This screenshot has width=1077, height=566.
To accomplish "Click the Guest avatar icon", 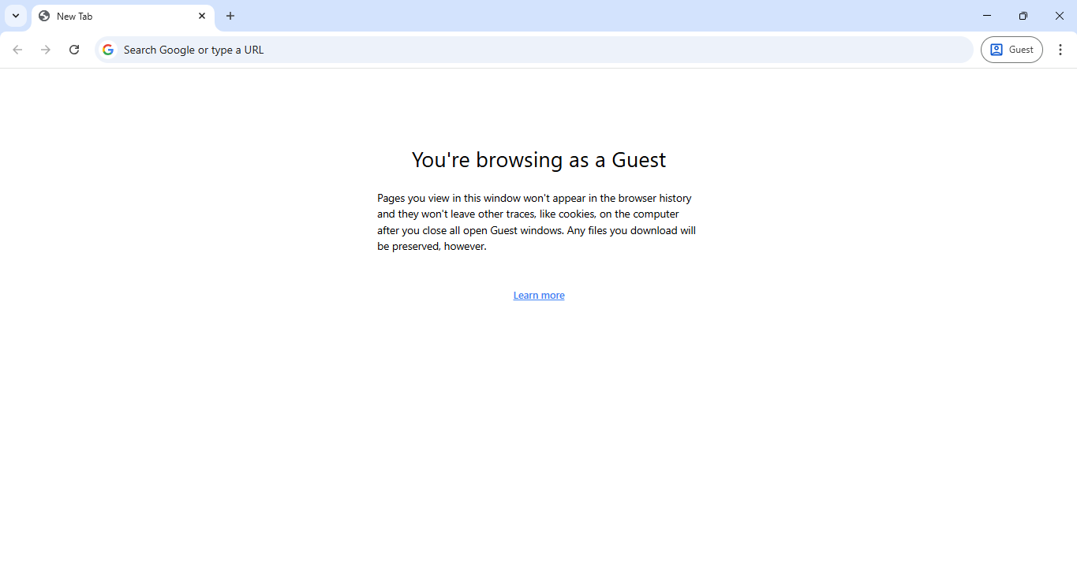I will click(x=997, y=49).
